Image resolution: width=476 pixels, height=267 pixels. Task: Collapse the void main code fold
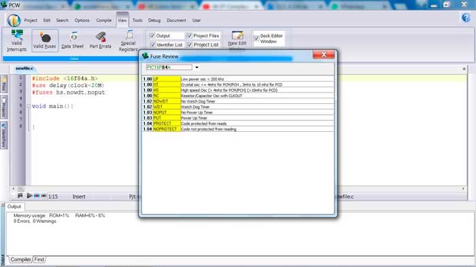point(29,106)
